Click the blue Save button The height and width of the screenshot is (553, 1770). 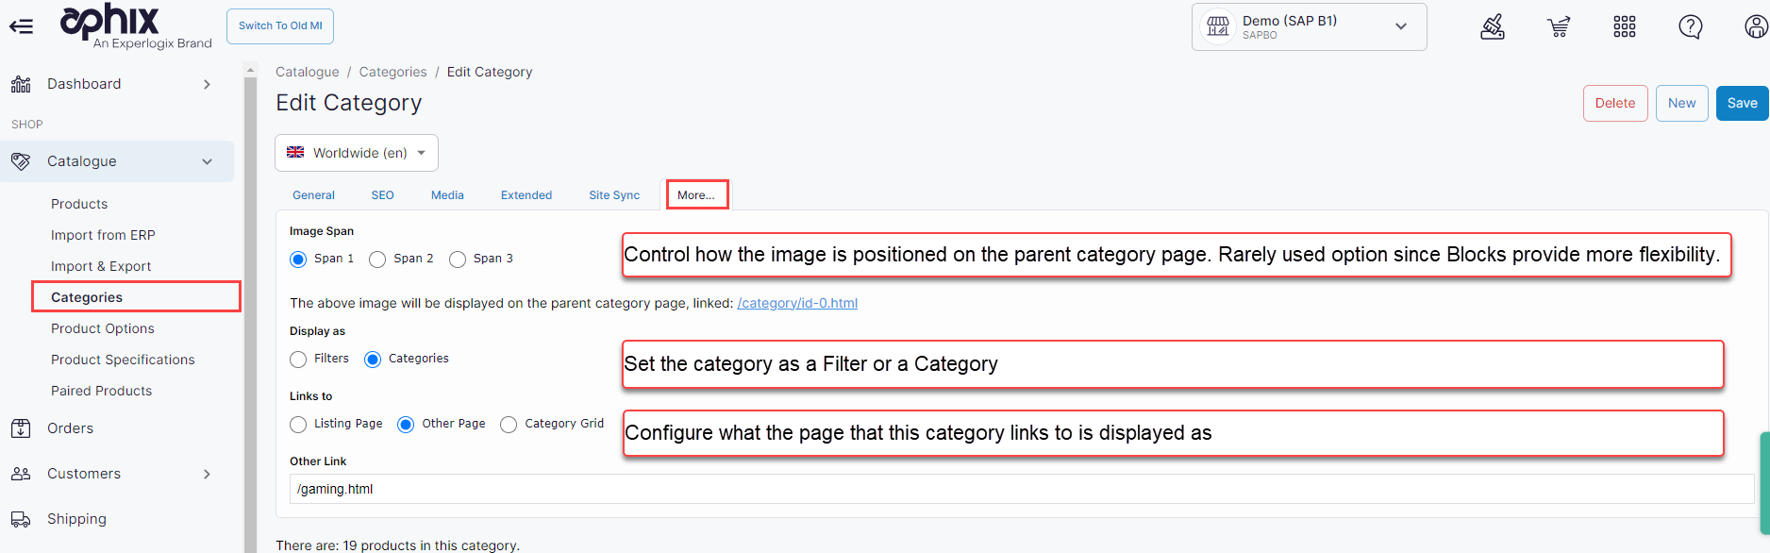tap(1742, 103)
